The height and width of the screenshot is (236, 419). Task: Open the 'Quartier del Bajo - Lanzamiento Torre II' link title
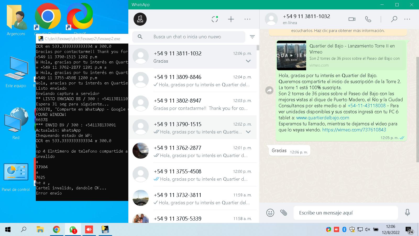(352, 49)
